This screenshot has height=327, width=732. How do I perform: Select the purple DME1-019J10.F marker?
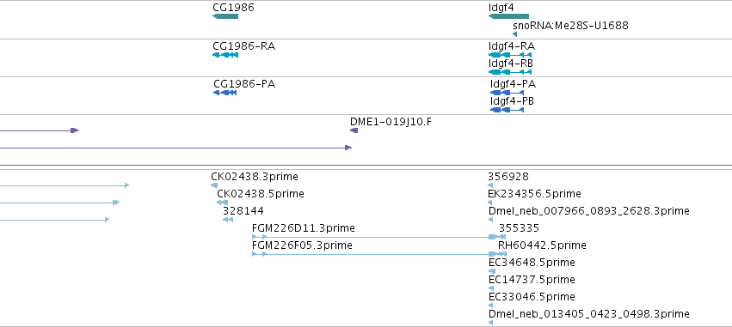coord(354,130)
